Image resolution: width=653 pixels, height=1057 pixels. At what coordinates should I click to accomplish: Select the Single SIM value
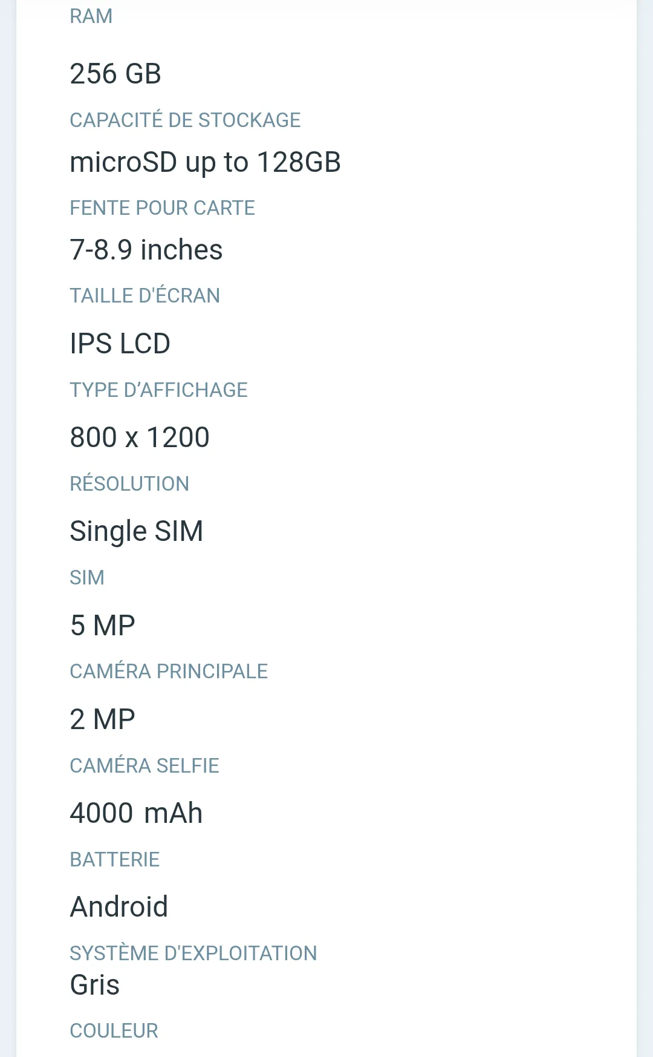[x=137, y=531]
